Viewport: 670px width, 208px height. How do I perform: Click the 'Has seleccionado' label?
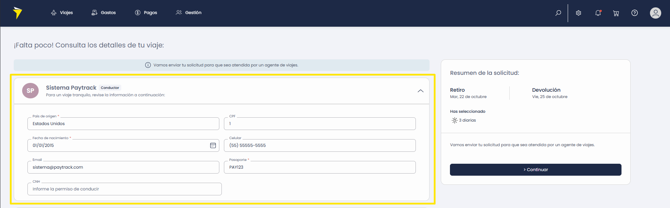[x=468, y=111]
